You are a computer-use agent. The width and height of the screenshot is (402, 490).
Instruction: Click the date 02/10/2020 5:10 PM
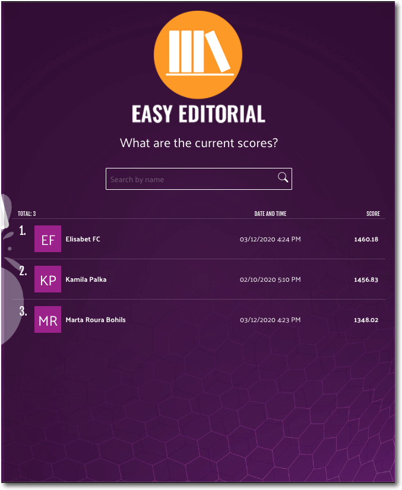click(x=270, y=279)
